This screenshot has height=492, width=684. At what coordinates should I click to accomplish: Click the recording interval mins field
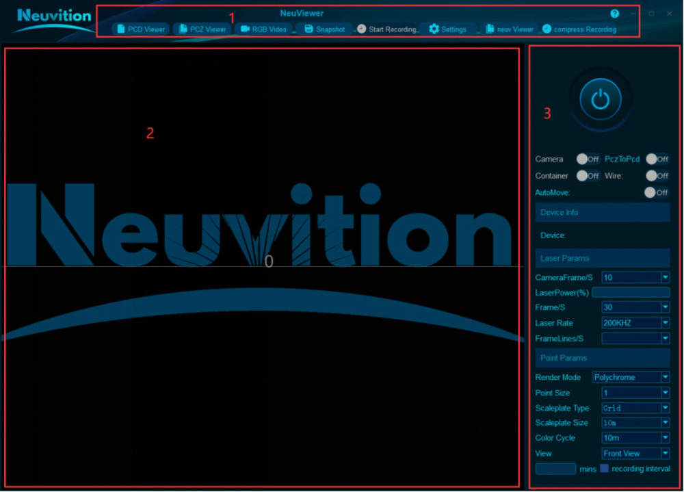pyautogui.click(x=555, y=469)
